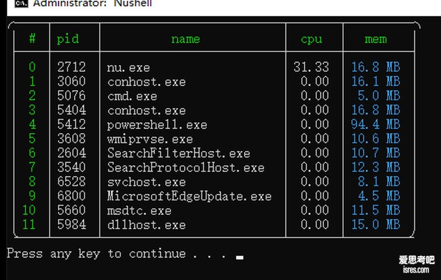Screen dimensions: 441x280
Task: Click the process name nu.exe
Action: [x=128, y=68]
